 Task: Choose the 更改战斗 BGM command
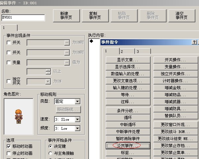(176, 132)
